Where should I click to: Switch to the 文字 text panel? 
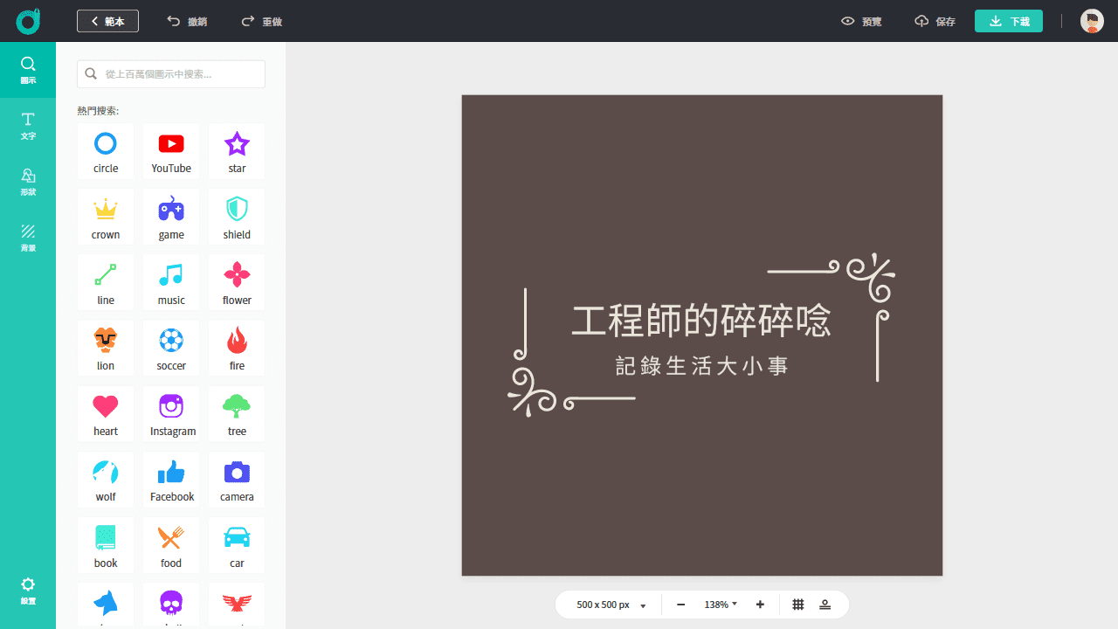click(x=28, y=126)
